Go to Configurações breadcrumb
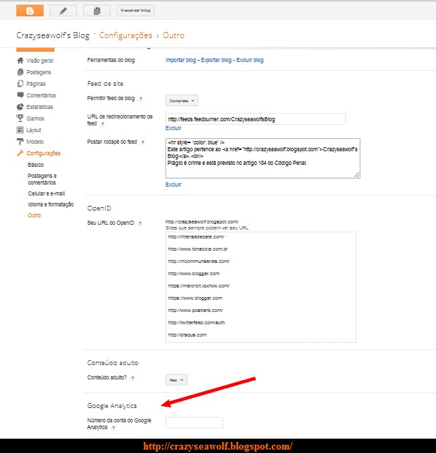 125,35
